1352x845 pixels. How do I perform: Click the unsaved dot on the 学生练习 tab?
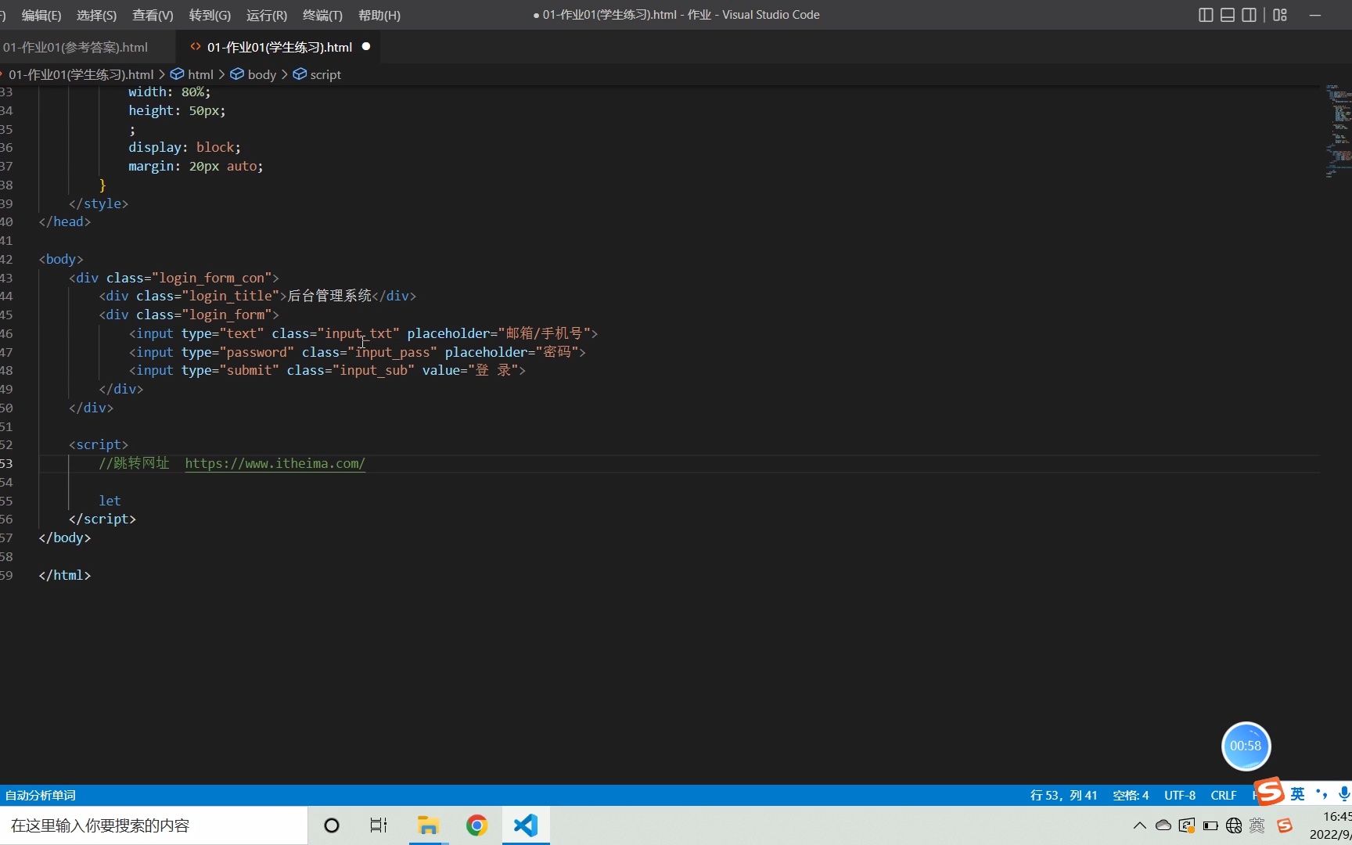366,47
